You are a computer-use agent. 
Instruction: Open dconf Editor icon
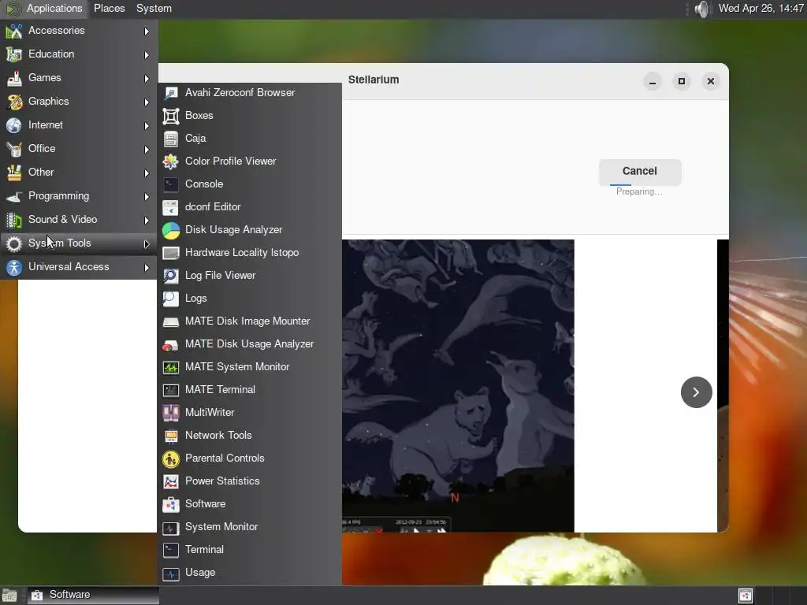(170, 207)
